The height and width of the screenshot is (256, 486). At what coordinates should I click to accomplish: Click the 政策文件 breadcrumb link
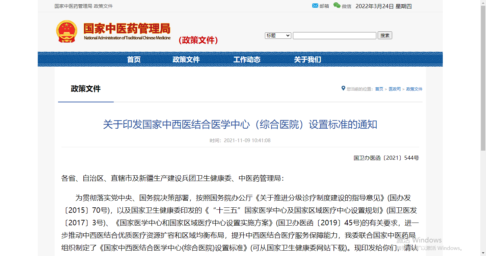414,89
